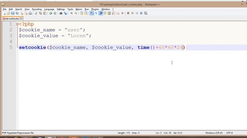Click the Close document toolbar icon
Image resolution: width=247 pixels, height=138 pixels.
22,13
